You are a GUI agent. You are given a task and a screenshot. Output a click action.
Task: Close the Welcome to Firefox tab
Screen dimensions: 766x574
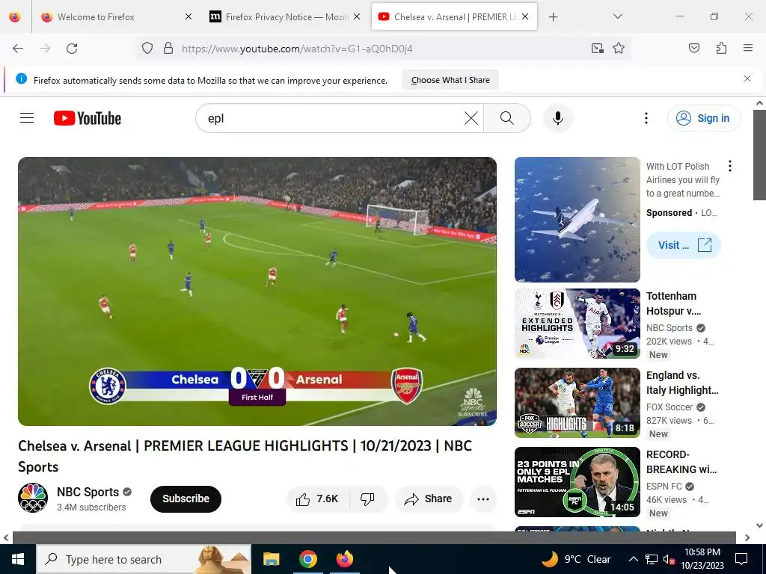point(189,17)
